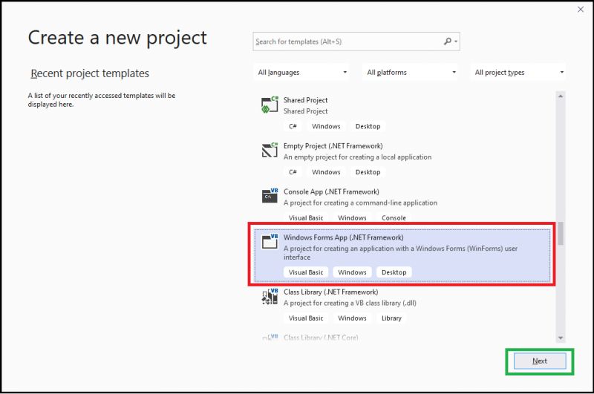
Task: Click the Recent project templates heading
Action: point(90,73)
